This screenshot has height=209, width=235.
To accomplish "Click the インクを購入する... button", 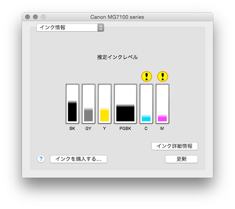I will (x=78, y=159).
